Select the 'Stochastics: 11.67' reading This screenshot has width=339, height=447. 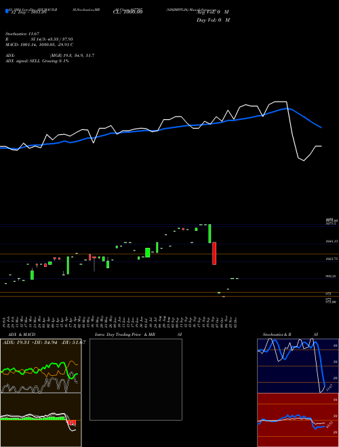[x=22, y=34]
